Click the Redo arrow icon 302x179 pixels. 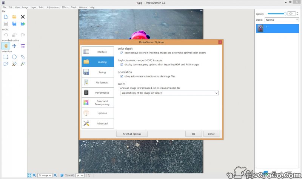pyautogui.click(x=23, y=35)
